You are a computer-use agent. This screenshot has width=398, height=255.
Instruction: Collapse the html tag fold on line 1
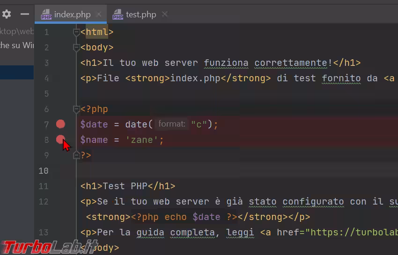click(x=77, y=32)
